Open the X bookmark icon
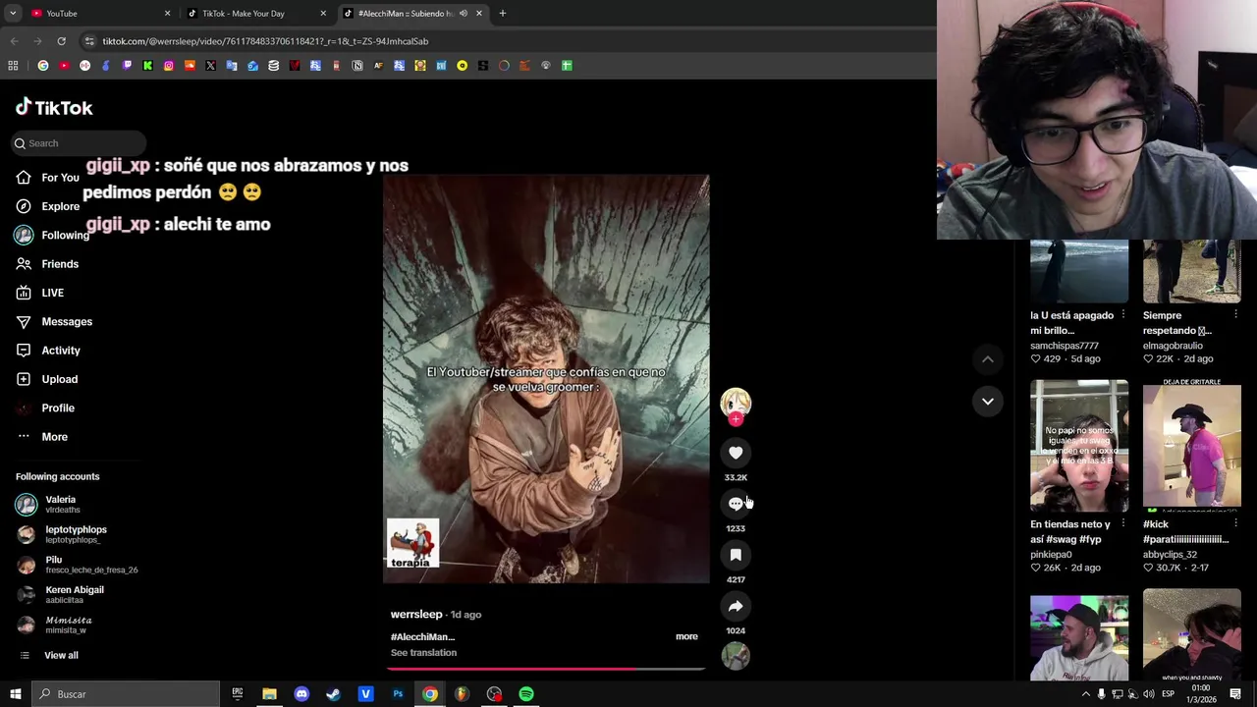This screenshot has width=1257, height=707. click(210, 66)
